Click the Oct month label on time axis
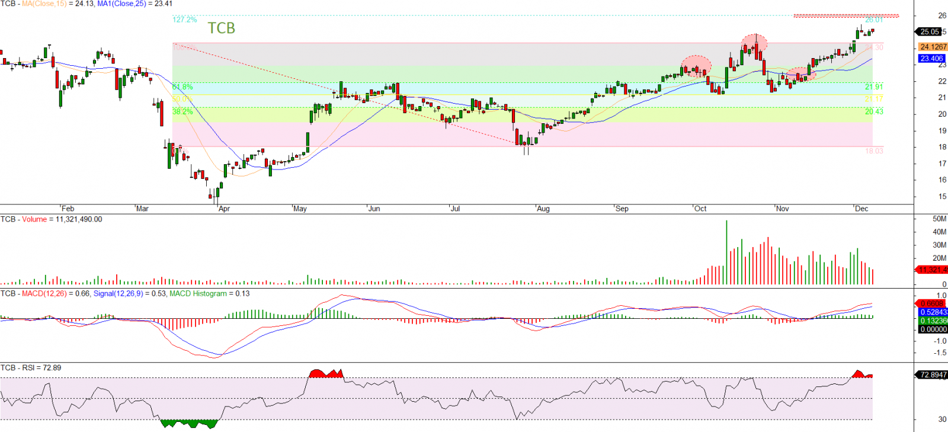This screenshot has height=432, width=948. click(x=700, y=209)
